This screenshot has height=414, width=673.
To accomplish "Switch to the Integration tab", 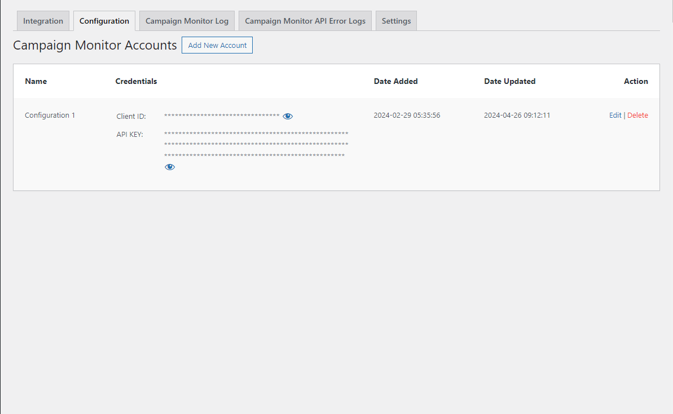I will click(43, 21).
